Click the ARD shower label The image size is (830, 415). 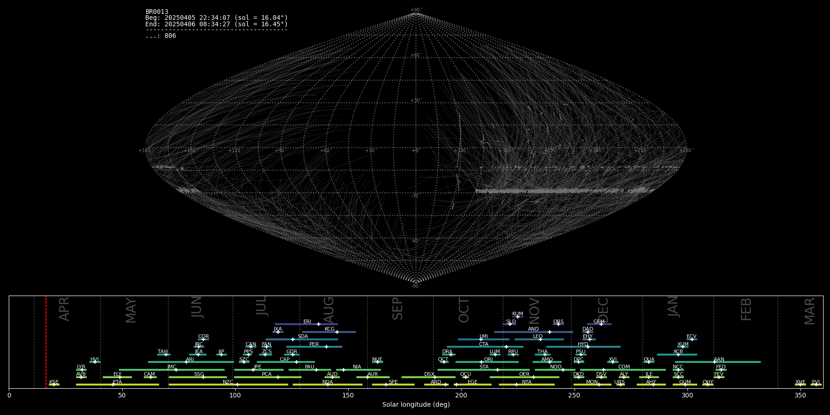coord(436,382)
